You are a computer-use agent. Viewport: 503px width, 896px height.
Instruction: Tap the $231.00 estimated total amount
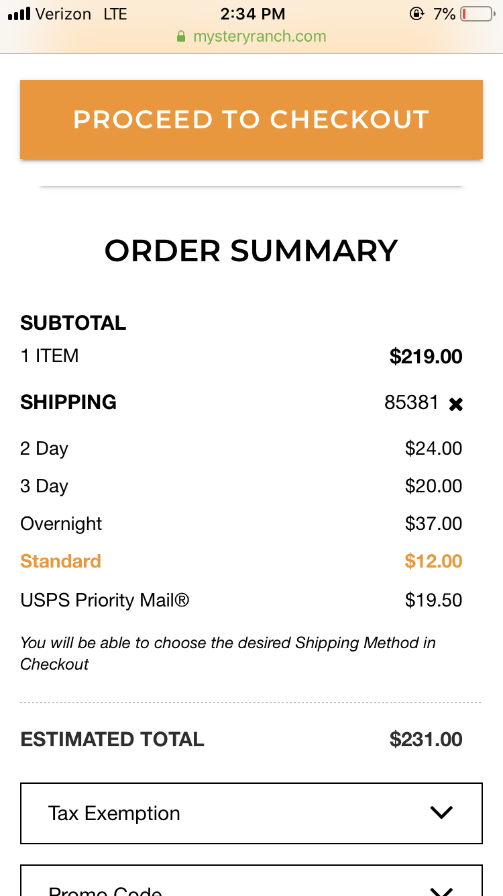(x=426, y=740)
